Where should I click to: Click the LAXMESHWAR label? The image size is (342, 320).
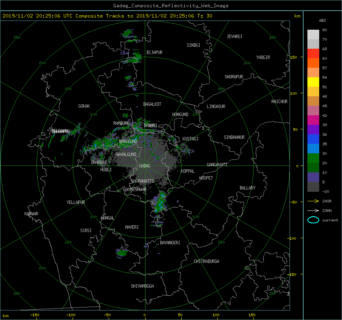135,189
